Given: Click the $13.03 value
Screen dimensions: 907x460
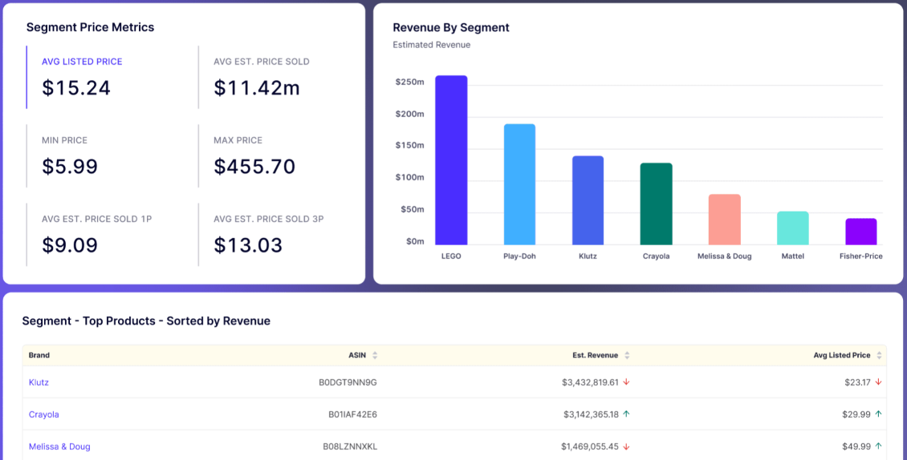Looking at the screenshot, I should 248,245.
